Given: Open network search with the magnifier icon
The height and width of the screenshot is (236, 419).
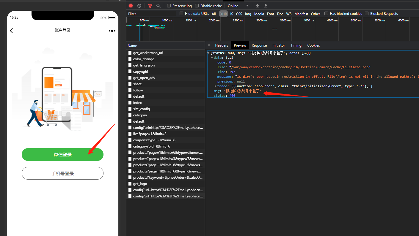Looking at the screenshot, I should tap(159, 6).
